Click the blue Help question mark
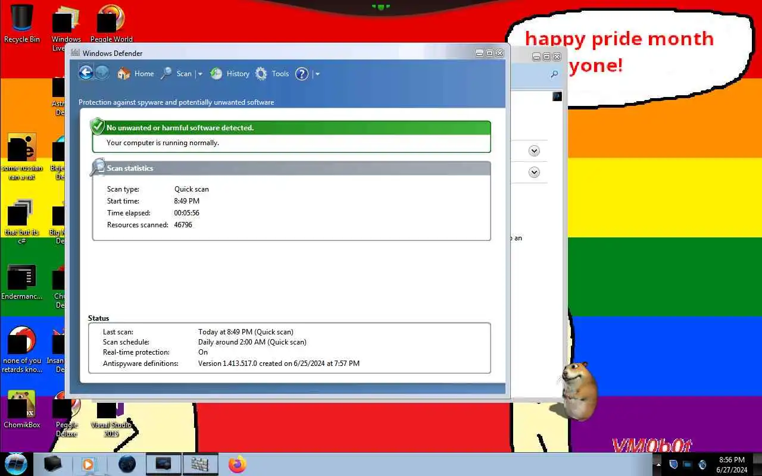The width and height of the screenshot is (762, 476). pos(302,74)
